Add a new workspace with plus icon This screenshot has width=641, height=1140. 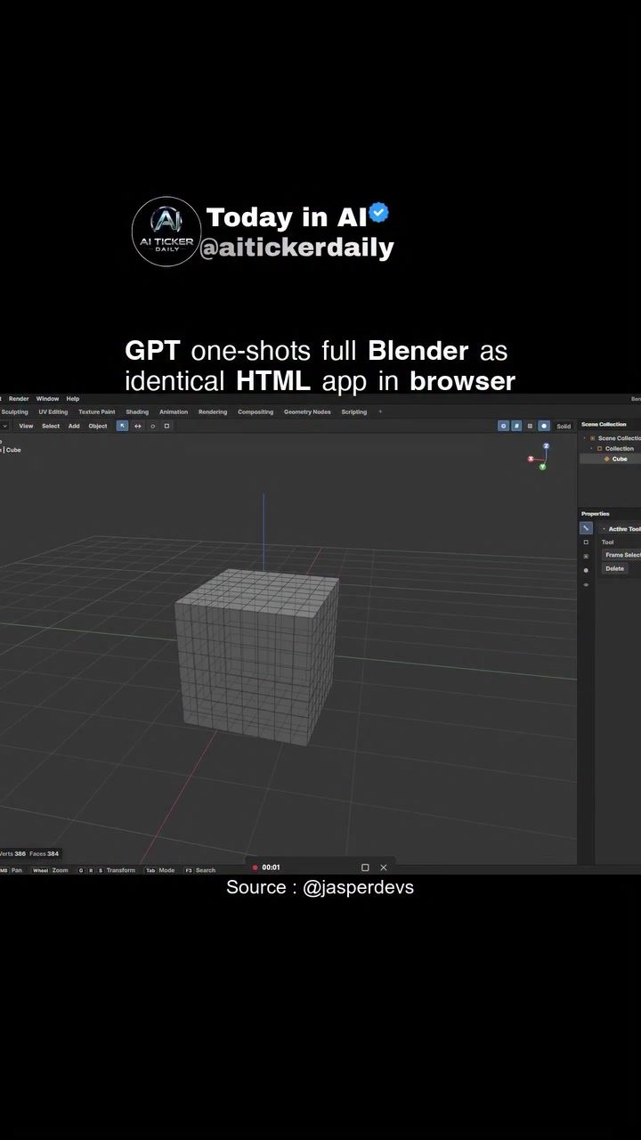tap(380, 412)
